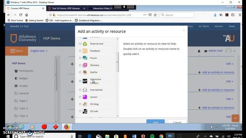Click the Add button in dialog

pos(155,122)
